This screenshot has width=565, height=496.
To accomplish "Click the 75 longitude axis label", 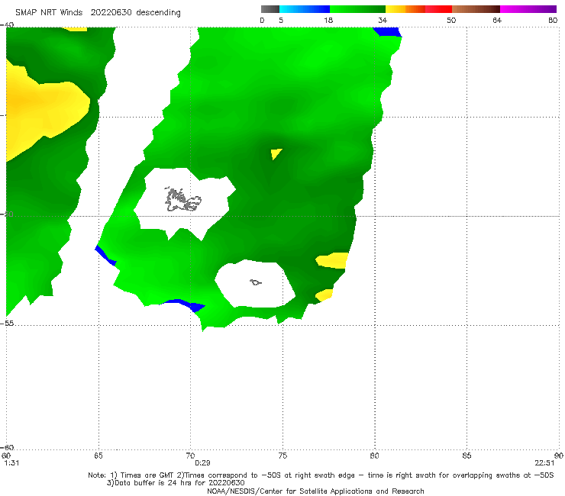I will [282, 456].
